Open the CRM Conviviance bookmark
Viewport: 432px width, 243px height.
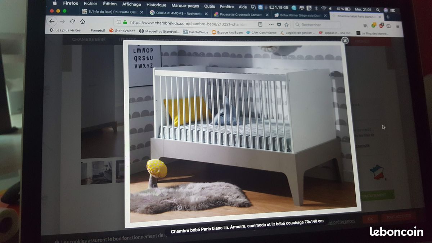pos(261,33)
